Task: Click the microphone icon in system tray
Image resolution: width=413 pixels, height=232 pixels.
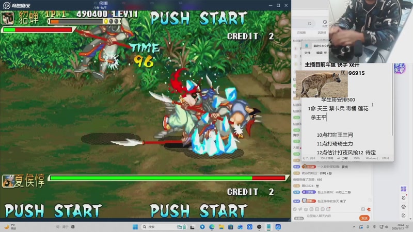Action: tap(368, 227)
